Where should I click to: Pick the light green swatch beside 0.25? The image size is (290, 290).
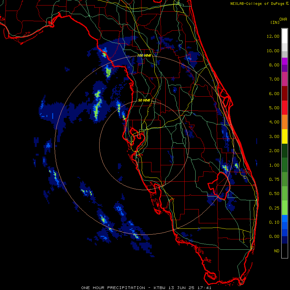(285, 208)
